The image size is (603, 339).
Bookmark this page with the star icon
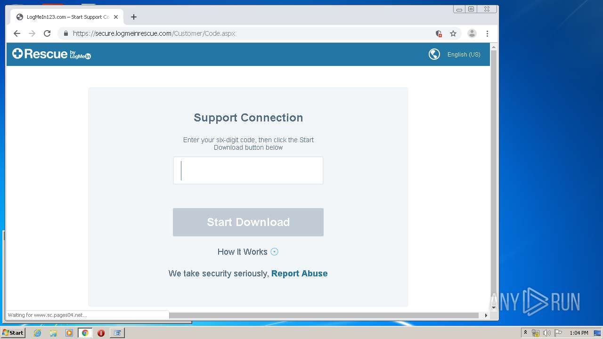pyautogui.click(x=453, y=33)
